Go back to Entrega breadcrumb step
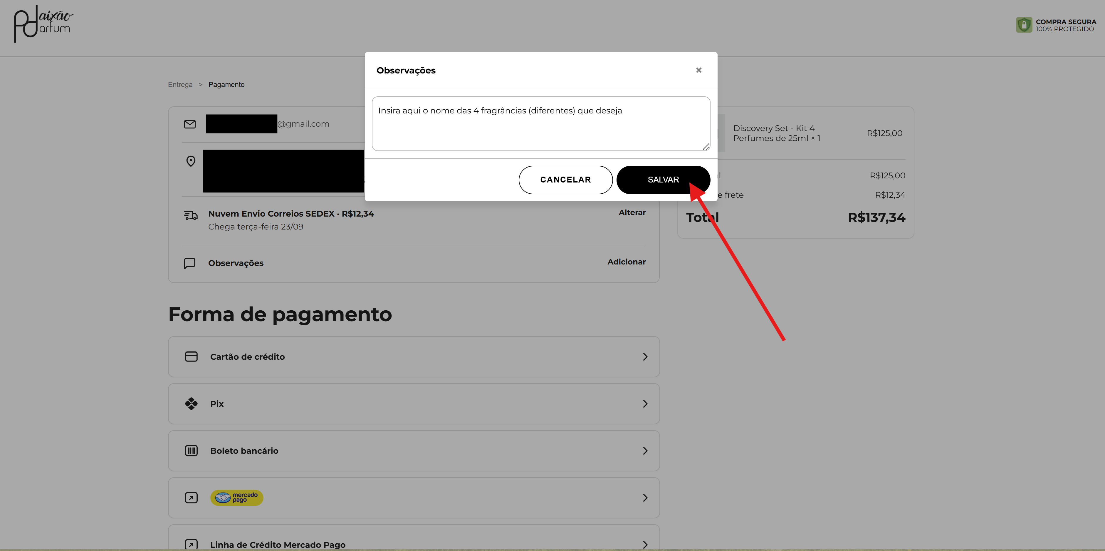 pos(180,85)
